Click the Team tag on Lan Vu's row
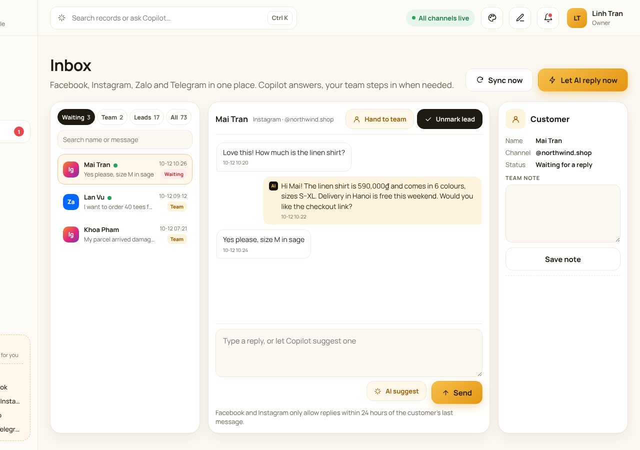Viewport: 640px width, 450px height. point(177,206)
